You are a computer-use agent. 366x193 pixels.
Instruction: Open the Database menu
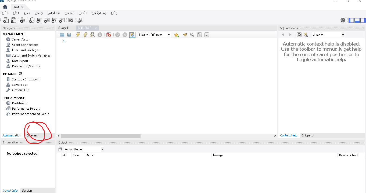click(54, 13)
